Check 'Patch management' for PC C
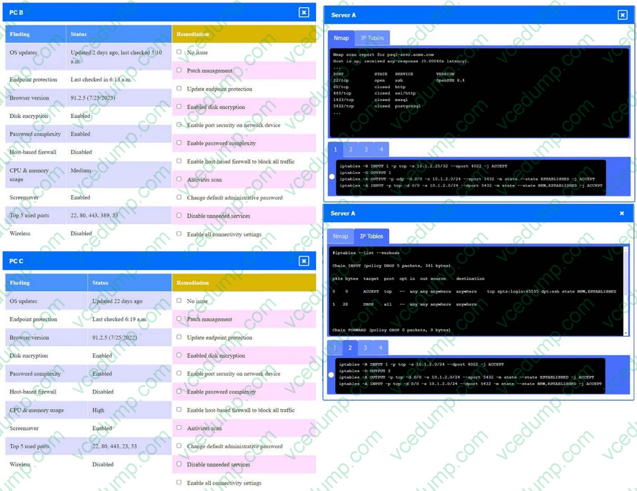The image size is (637, 491). point(179,319)
